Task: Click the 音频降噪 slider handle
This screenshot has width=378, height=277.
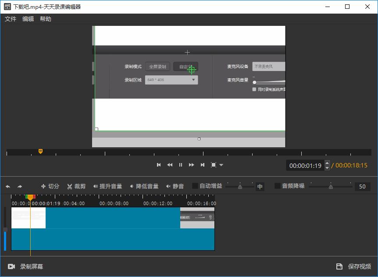Action: [331, 187]
